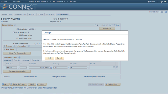Click the Comp Rate input field
Viewport: 168px width, 94px height.
point(40,68)
